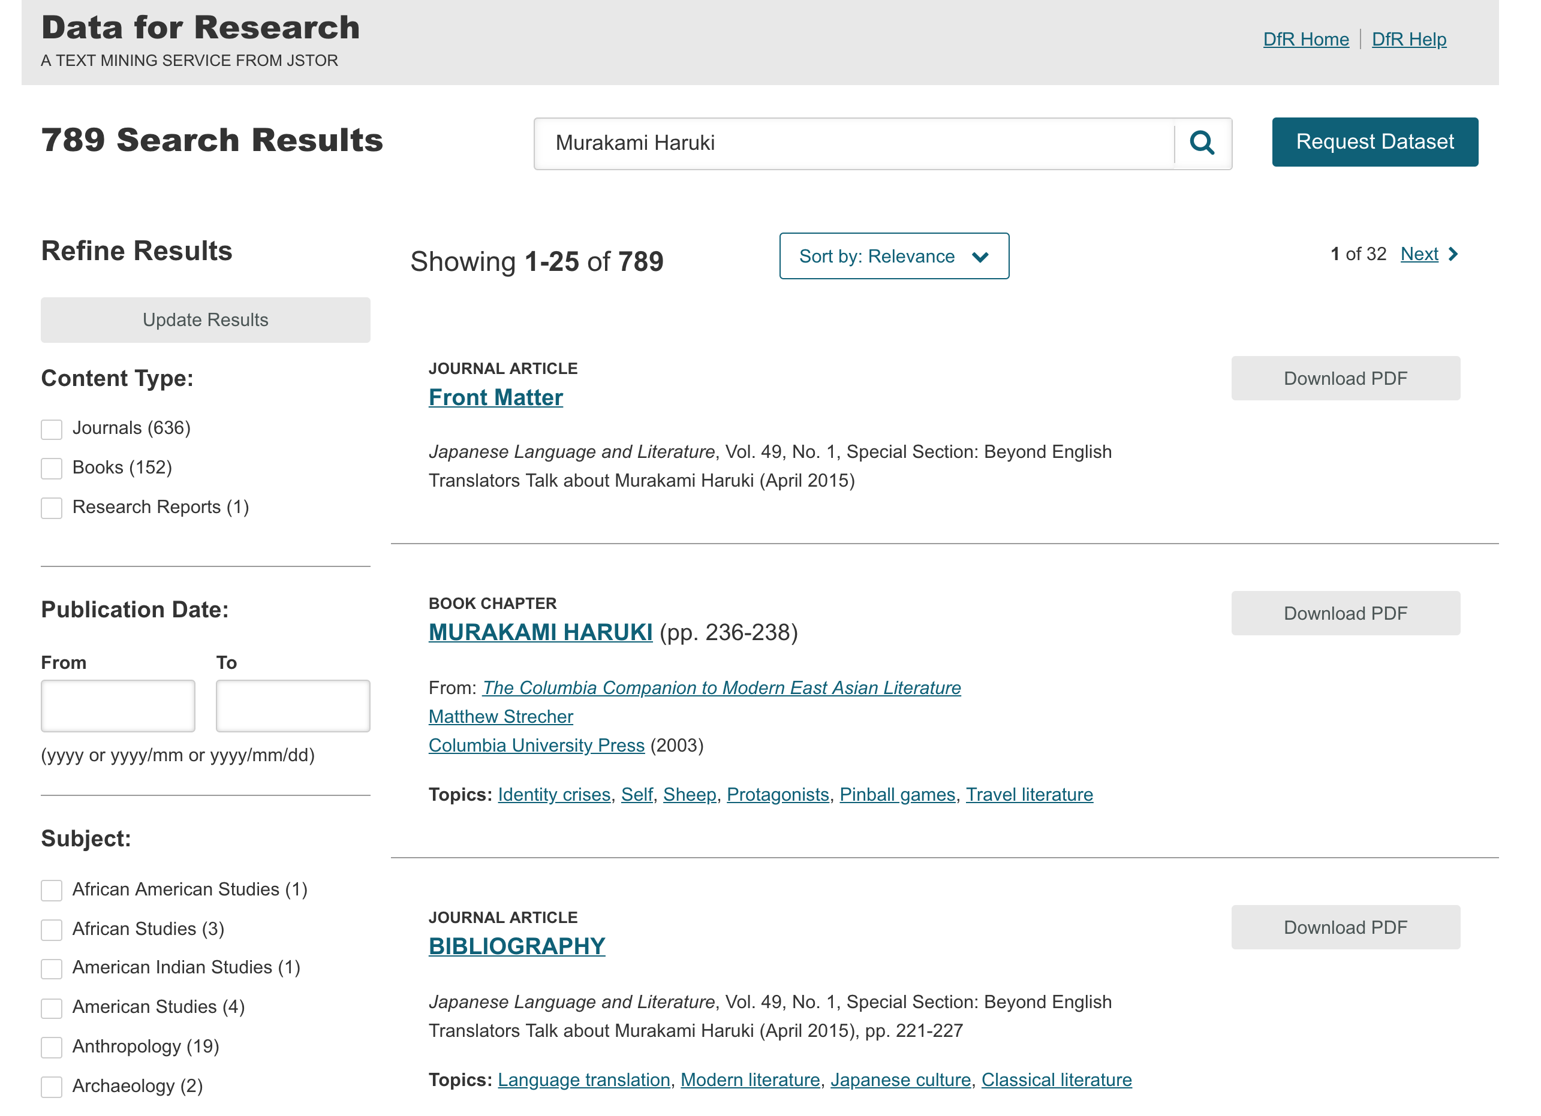Click into the From date field
This screenshot has width=1541, height=1116.
tap(118, 707)
